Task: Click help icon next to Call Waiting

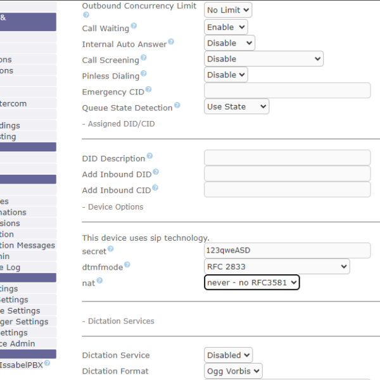Action: 134,27
